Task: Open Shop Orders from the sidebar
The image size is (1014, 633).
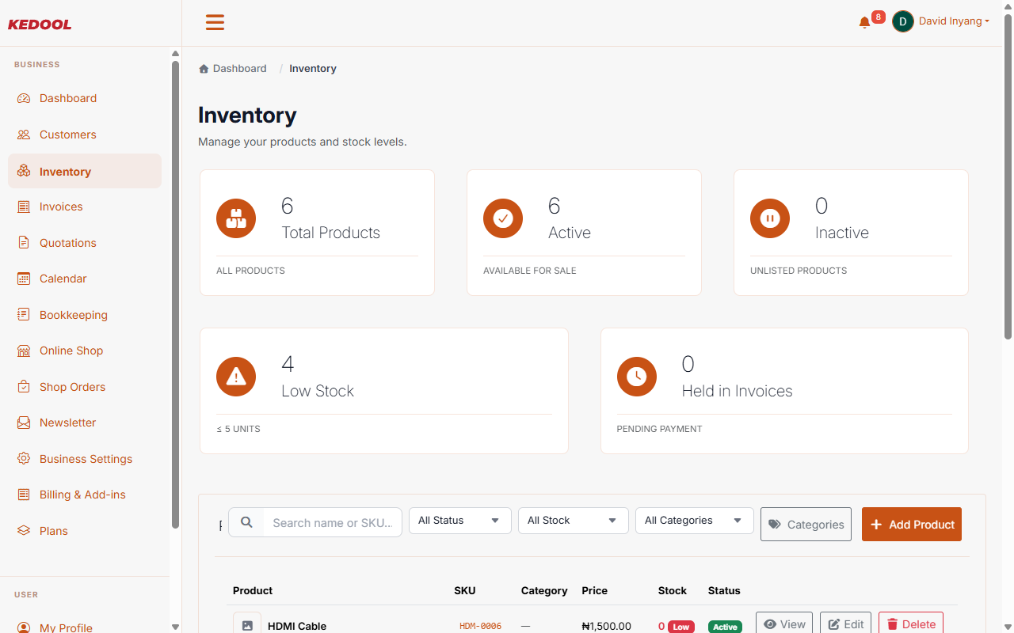Action: point(85,387)
